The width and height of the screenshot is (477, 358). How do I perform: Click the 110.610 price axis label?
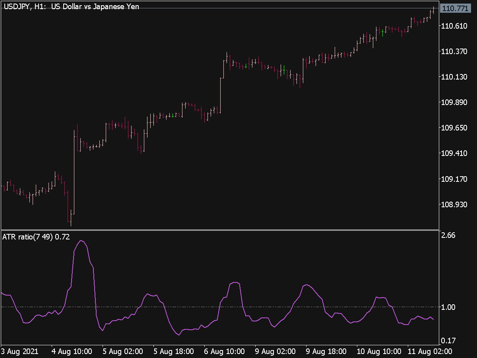pyautogui.click(x=454, y=26)
